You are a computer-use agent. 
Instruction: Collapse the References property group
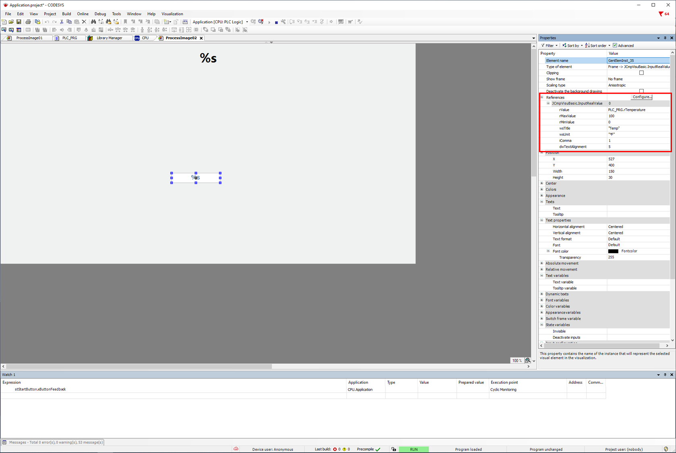point(542,97)
